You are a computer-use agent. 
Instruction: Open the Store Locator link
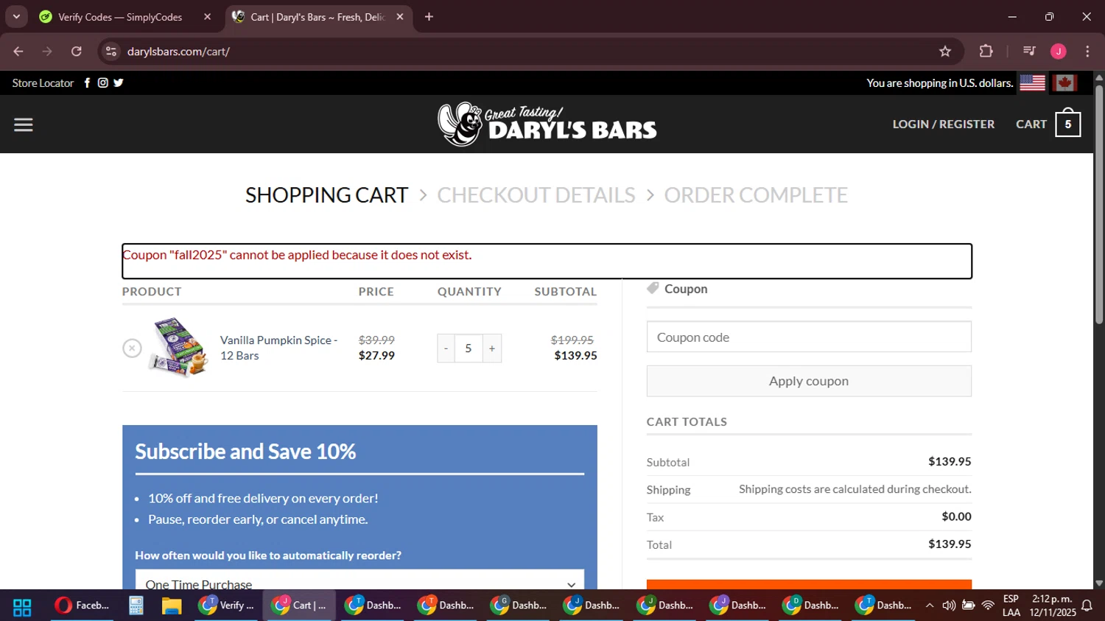pyautogui.click(x=43, y=83)
